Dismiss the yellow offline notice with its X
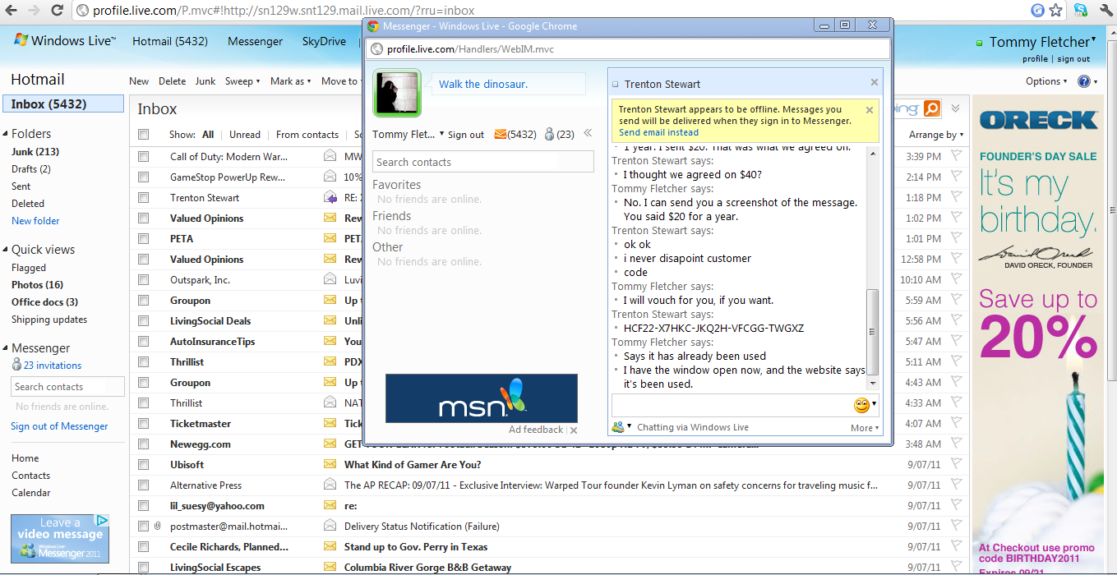This screenshot has height=575, width=1117. click(x=870, y=110)
